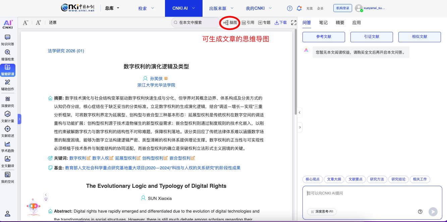447x222 pixels.
Task: Expand the 出版来源 dropdown menu
Action: click(221, 8)
